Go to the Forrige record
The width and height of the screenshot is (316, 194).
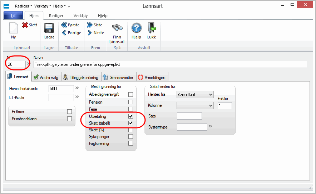(x=64, y=33)
